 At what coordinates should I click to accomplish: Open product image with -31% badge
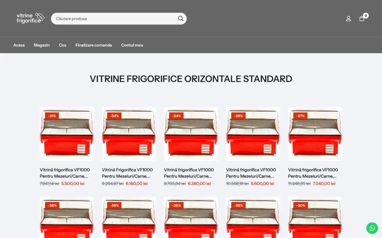point(67,134)
